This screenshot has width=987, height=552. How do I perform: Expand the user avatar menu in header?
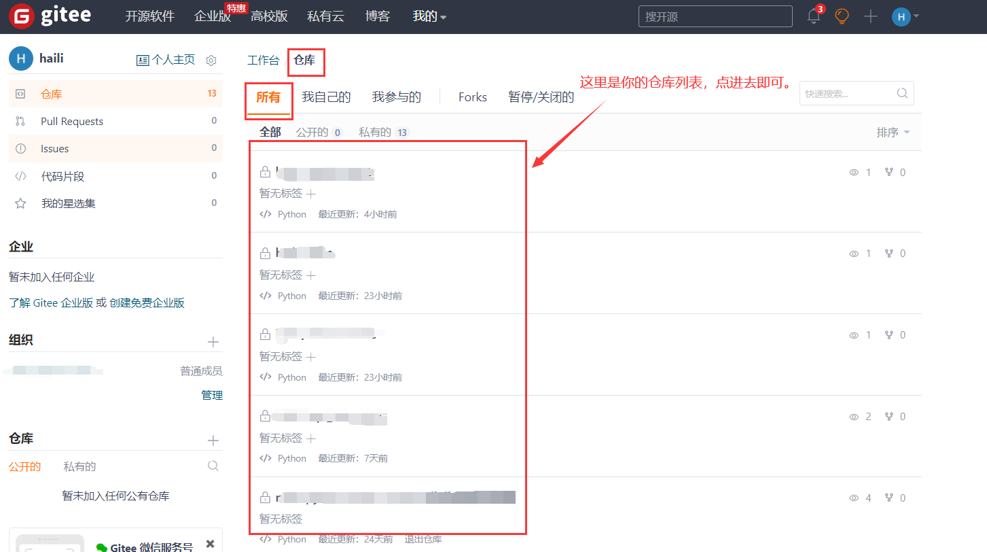[905, 16]
